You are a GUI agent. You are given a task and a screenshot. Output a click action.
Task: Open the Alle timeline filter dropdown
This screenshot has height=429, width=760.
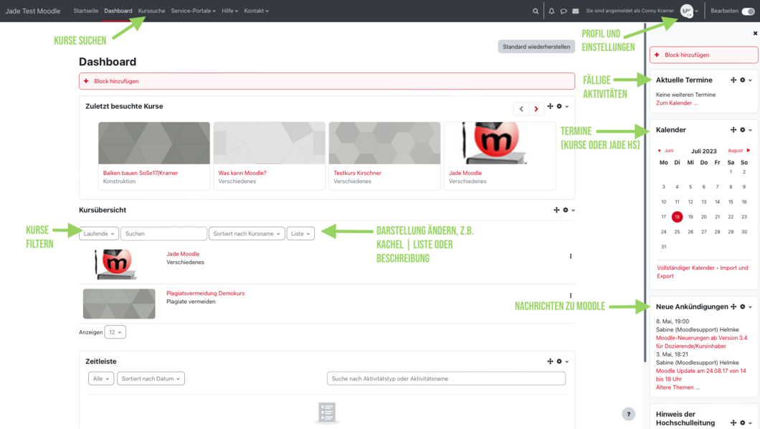[101, 379]
